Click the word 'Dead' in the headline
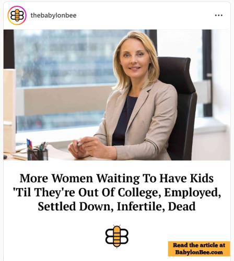 (x=182, y=206)
